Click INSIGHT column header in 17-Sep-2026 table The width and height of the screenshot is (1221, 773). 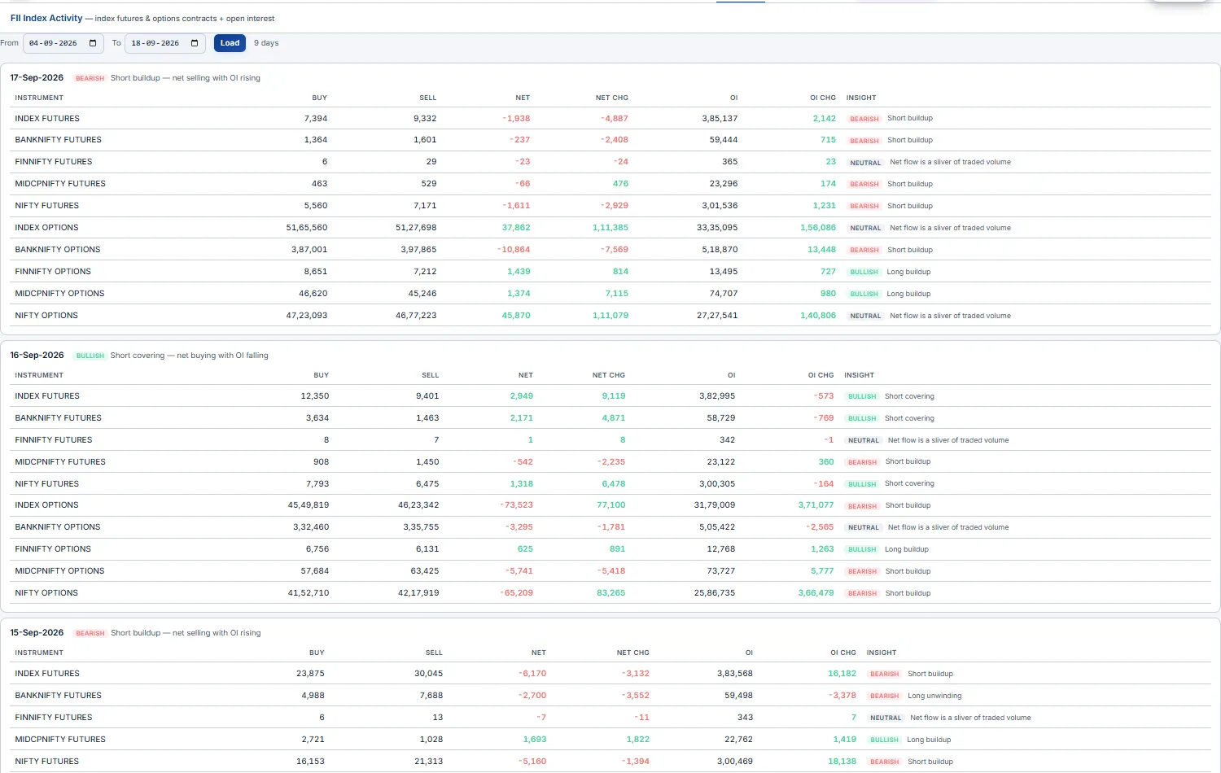tap(861, 98)
